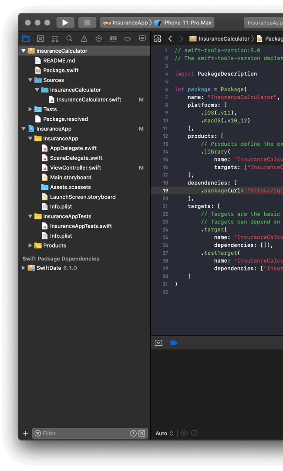Collapse the InsuranceCalculator subfolder under Sources

click(x=37, y=89)
